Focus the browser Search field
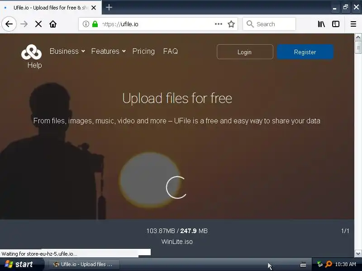 [x=269, y=24]
